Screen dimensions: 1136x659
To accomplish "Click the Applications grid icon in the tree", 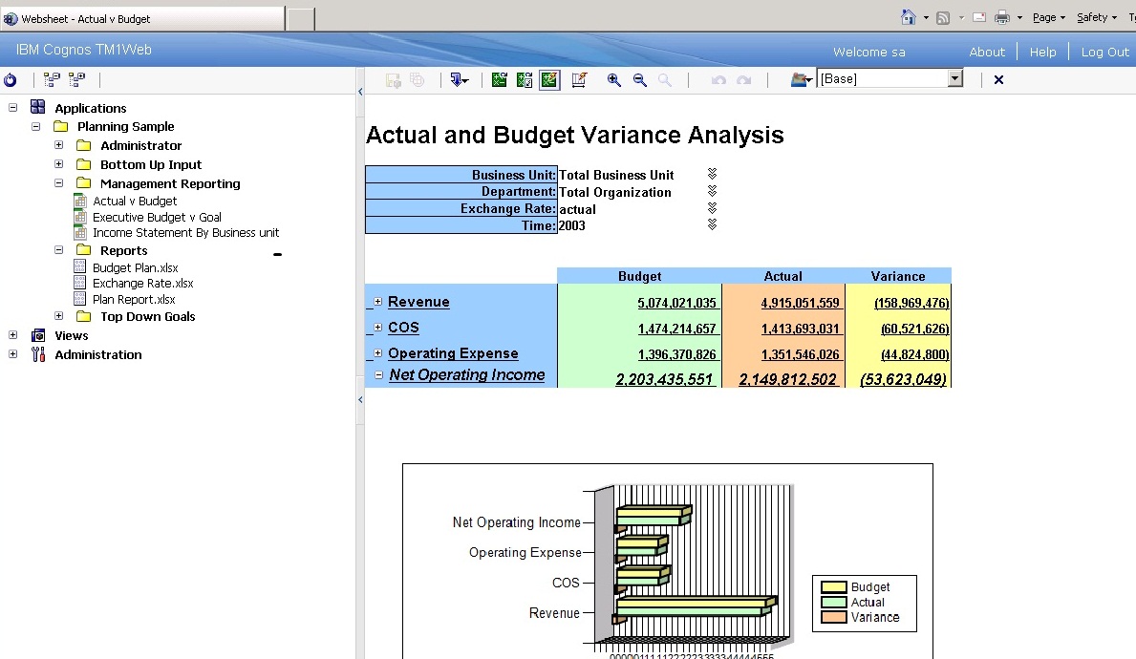I will [x=37, y=107].
